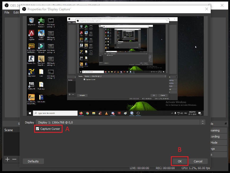This screenshot has height=173, width=230.
Task: Click Firefox taskbar icon in the preview
Action: tap(81, 113)
